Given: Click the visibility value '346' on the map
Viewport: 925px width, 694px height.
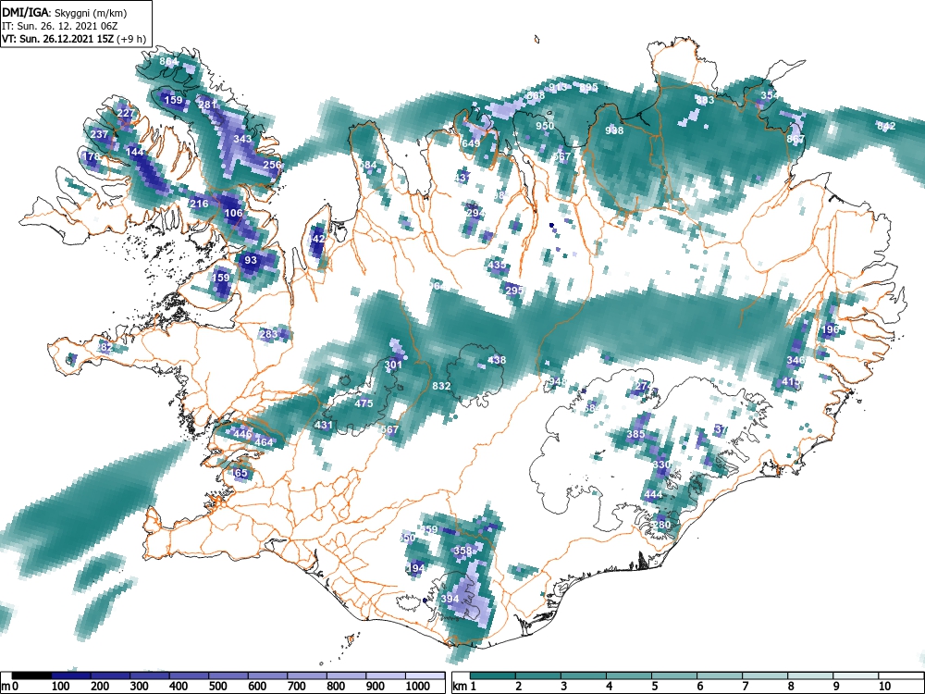Looking at the screenshot, I should [795, 360].
